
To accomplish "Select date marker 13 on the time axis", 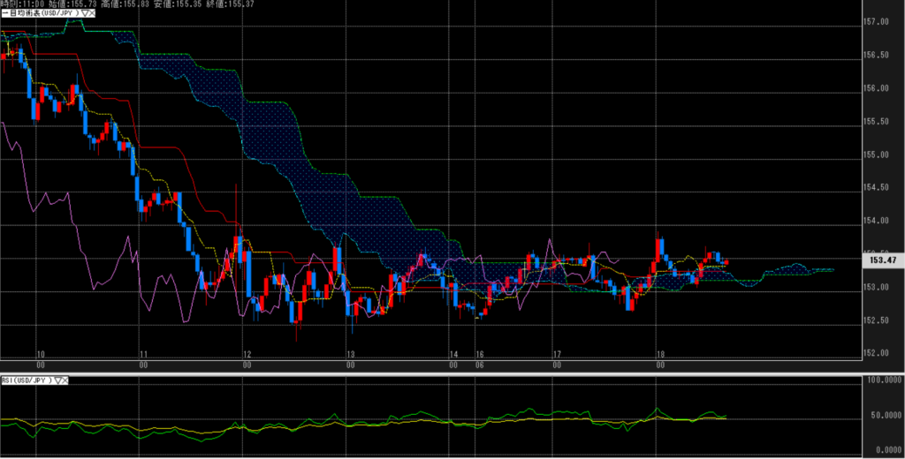I will click(351, 354).
